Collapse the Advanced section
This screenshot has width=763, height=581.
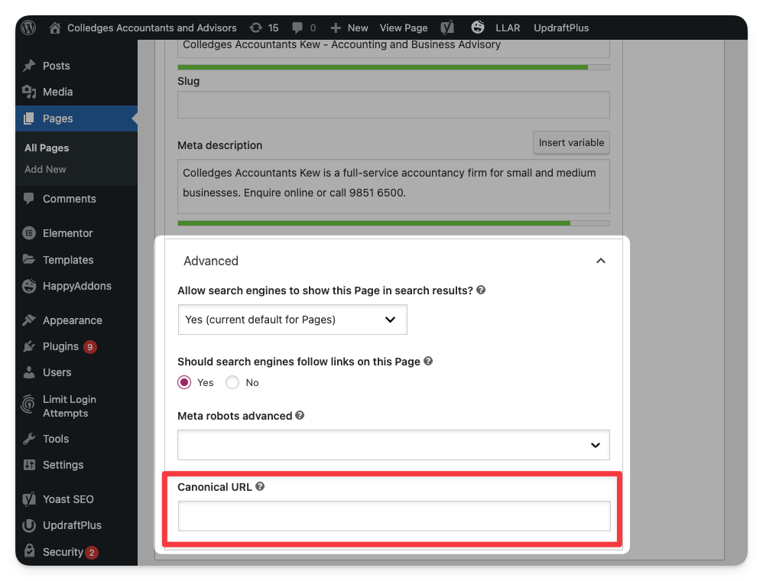pos(601,261)
